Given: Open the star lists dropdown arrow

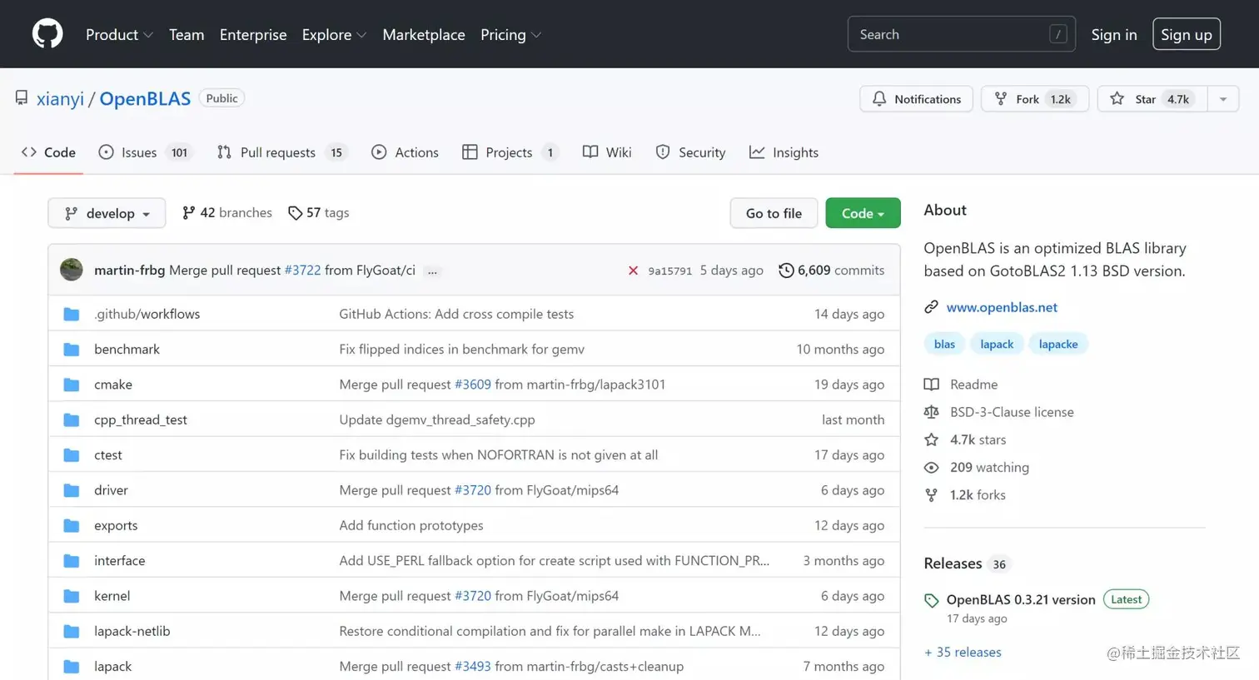Looking at the screenshot, I should [x=1223, y=99].
